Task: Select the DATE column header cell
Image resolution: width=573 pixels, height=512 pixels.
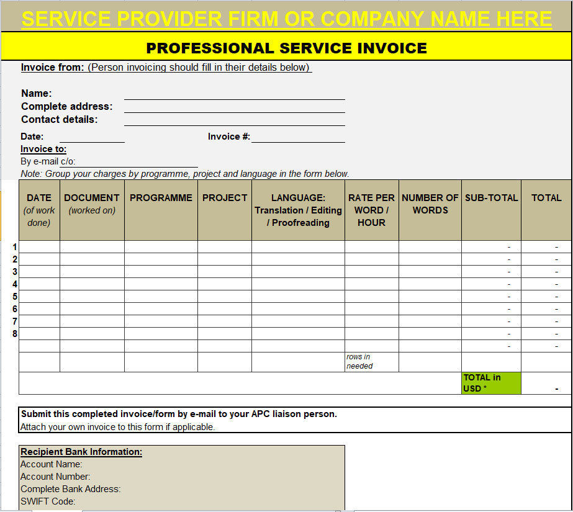Action: pyautogui.click(x=39, y=210)
